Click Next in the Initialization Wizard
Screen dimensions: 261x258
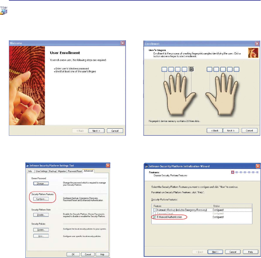click(x=215, y=252)
